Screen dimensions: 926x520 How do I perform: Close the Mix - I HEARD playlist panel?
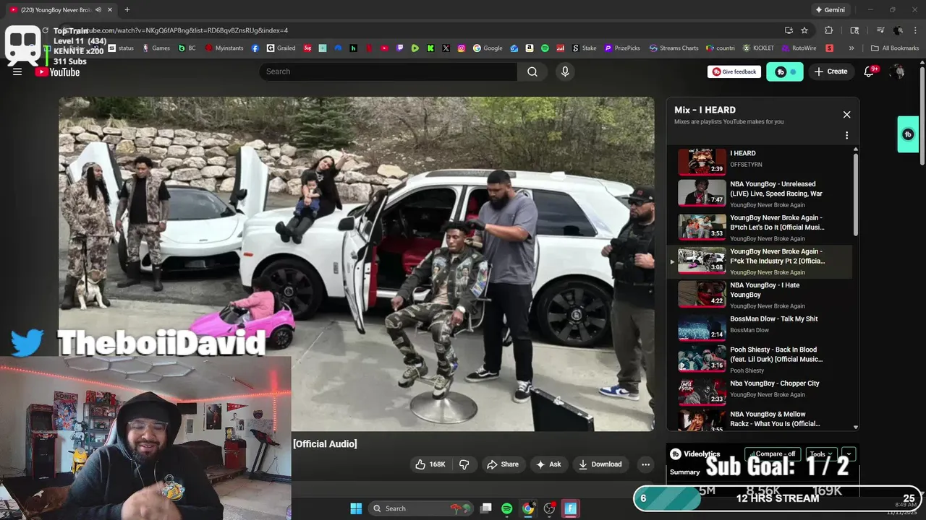click(x=846, y=115)
